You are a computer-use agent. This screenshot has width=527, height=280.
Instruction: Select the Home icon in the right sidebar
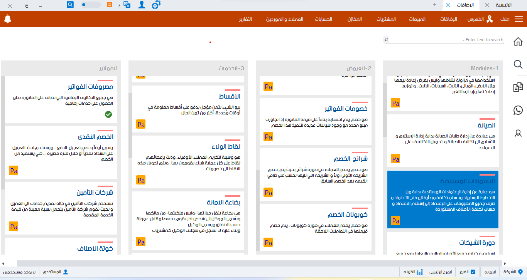point(518,42)
